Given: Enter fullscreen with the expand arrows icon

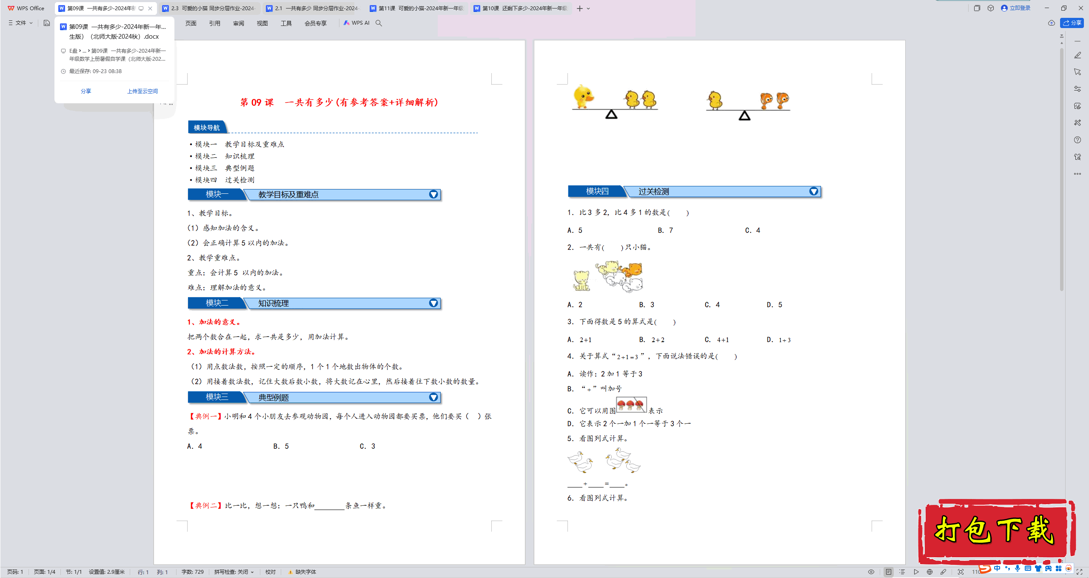Looking at the screenshot, I should [x=1079, y=572].
